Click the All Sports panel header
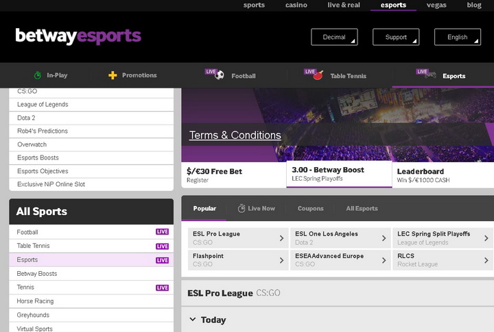Screen dimensions: 494x332 point(91,212)
